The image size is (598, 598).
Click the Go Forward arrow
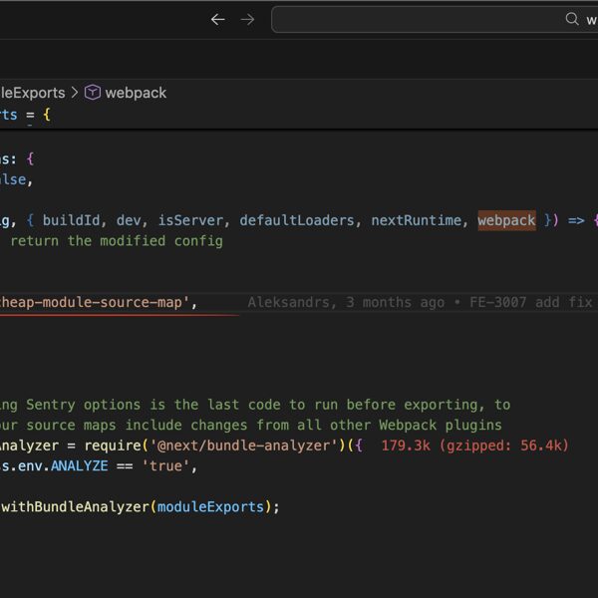pos(247,19)
